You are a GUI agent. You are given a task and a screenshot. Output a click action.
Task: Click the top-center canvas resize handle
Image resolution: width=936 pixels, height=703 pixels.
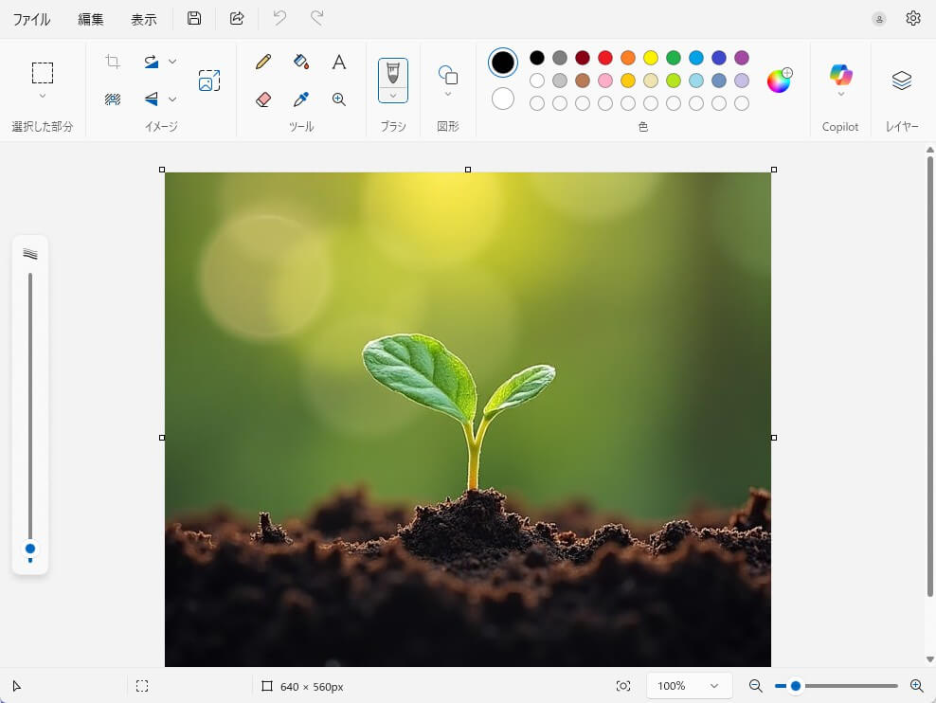(x=468, y=170)
